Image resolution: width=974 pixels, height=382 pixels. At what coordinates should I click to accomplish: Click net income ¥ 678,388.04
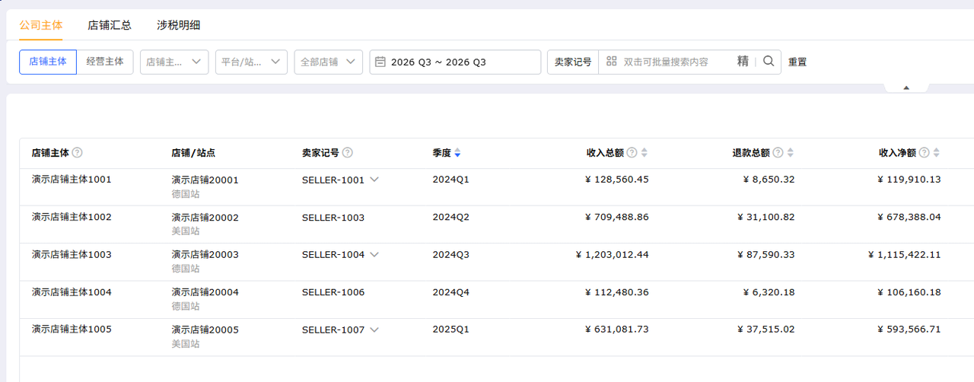click(909, 217)
